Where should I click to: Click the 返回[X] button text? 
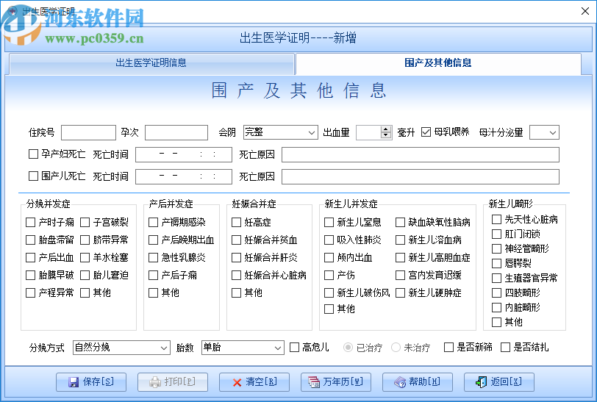click(x=506, y=381)
